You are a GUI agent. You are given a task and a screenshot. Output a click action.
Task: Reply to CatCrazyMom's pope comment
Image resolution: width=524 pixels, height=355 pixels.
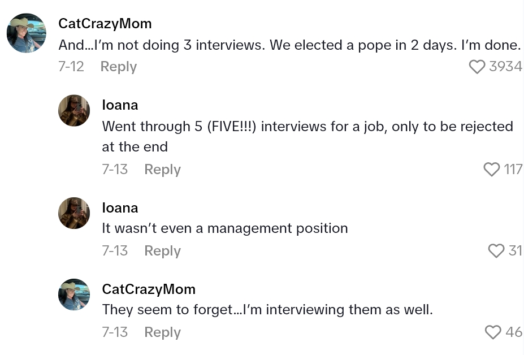pyautogui.click(x=118, y=66)
